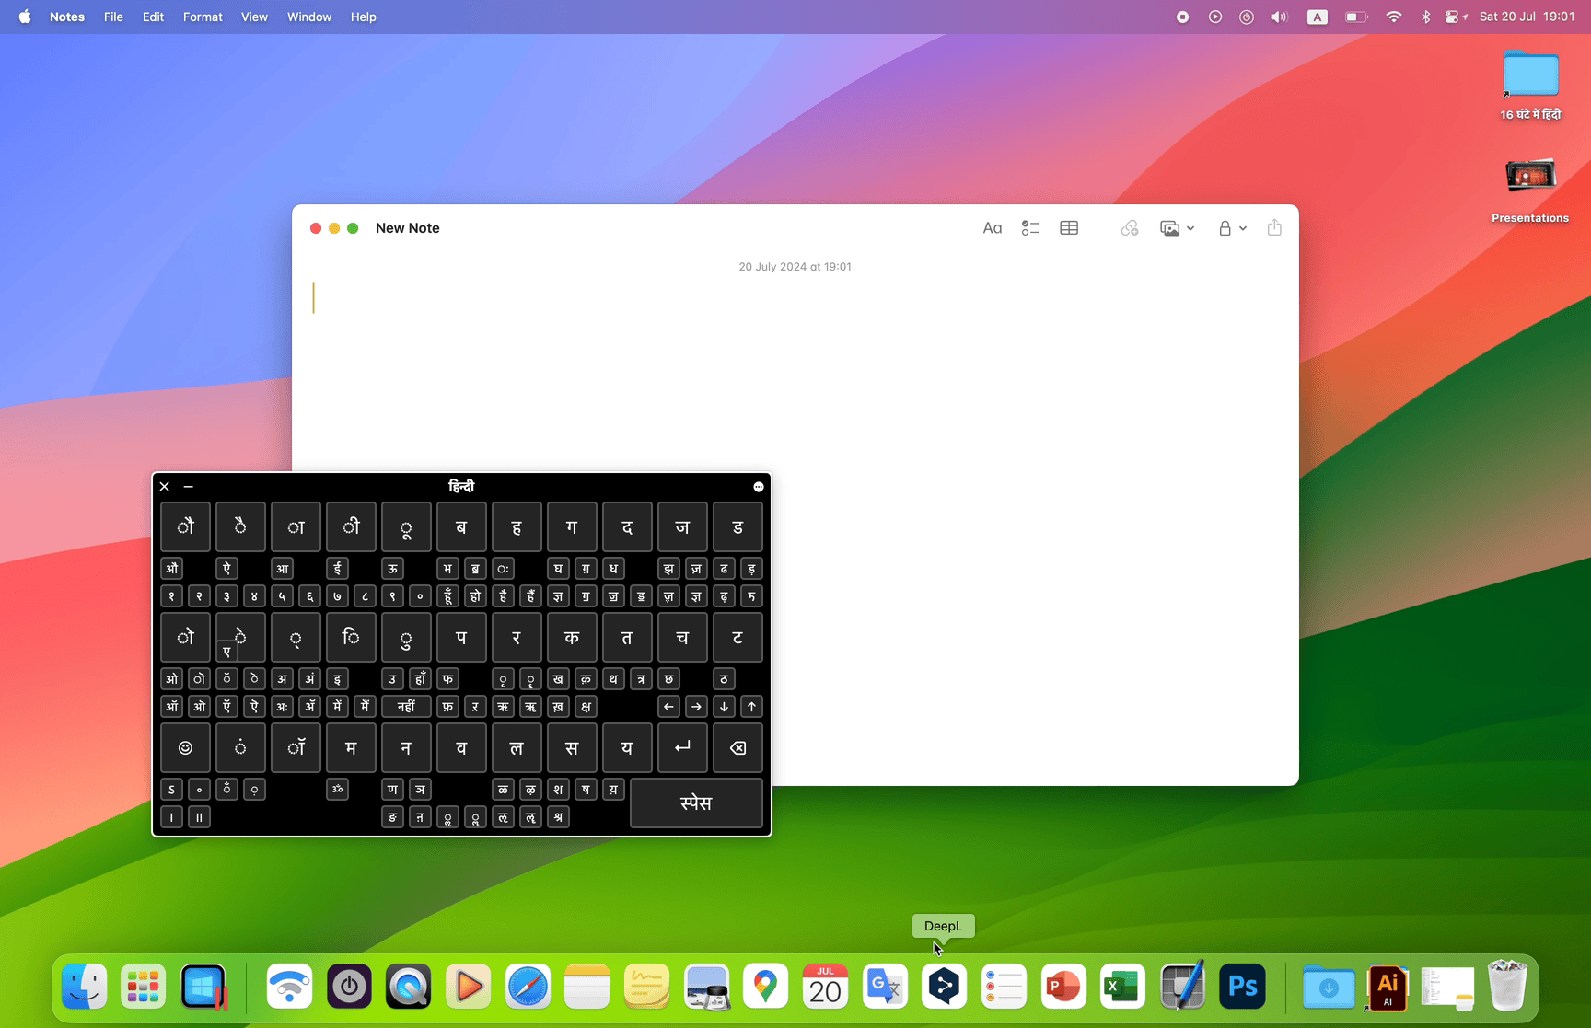Open the Hindi keyboard options ellipsis menu
The width and height of the screenshot is (1591, 1028).
[x=759, y=487]
